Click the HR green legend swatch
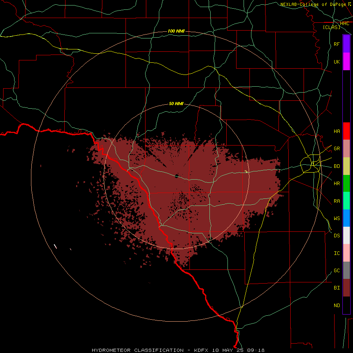 point(346,184)
